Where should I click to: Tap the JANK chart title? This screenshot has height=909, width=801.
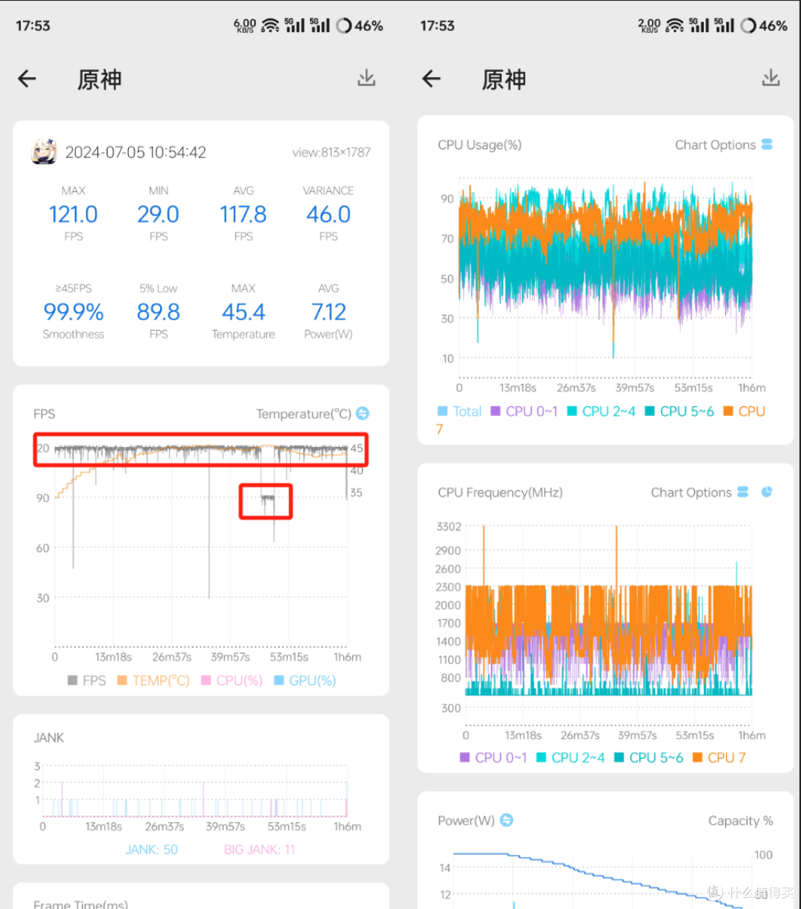49,738
